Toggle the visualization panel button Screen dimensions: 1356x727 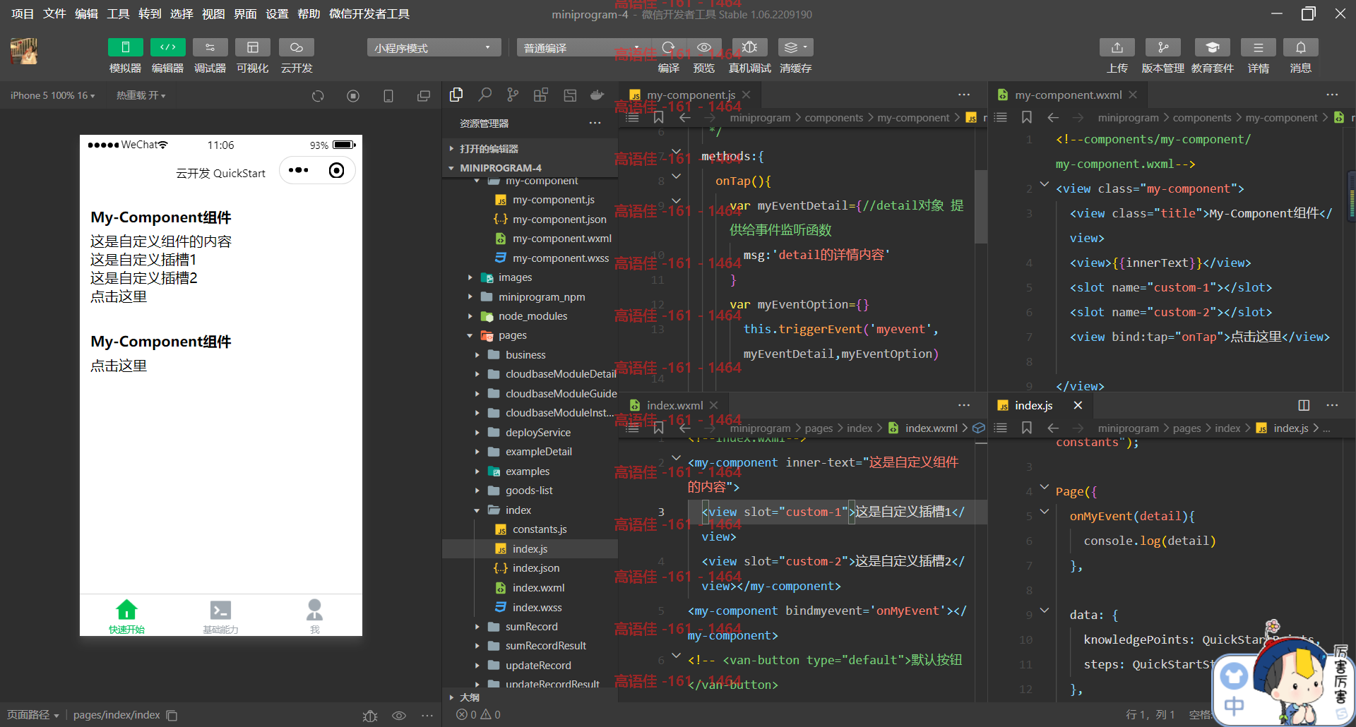coord(252,47)
